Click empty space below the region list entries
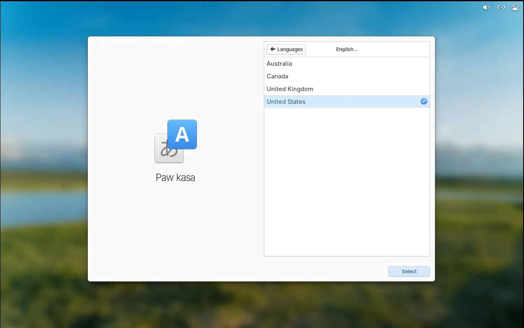This screenshot has width=524, height=328. pos(347,184)
